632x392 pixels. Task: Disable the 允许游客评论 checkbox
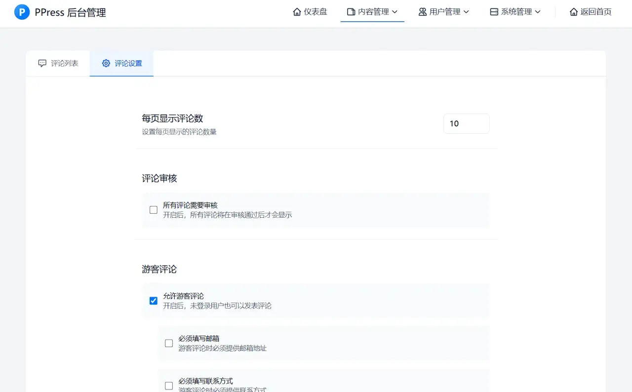[153, 300]
